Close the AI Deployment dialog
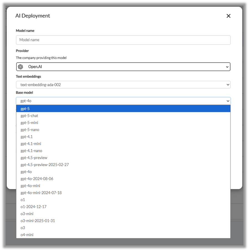Screen dimensions: 249x251 (x=228, y=16)
